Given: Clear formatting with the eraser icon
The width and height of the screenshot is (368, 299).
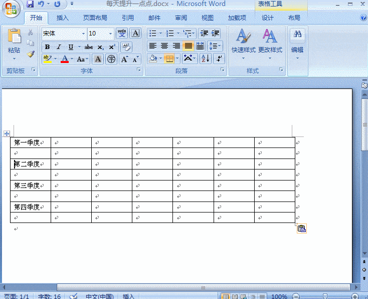Looking at the screenshot, I should point(126,47).
